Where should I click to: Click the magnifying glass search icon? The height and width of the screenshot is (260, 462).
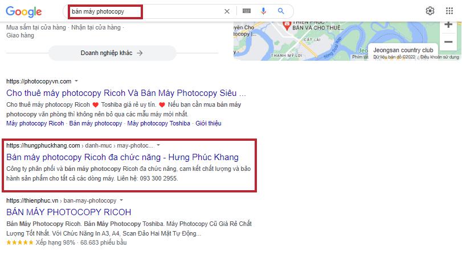tap(281, 11)
